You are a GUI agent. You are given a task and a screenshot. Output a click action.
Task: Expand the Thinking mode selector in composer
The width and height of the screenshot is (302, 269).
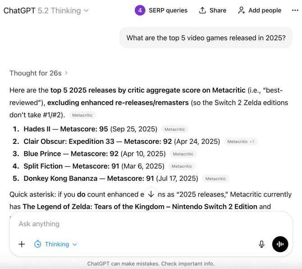56,244
